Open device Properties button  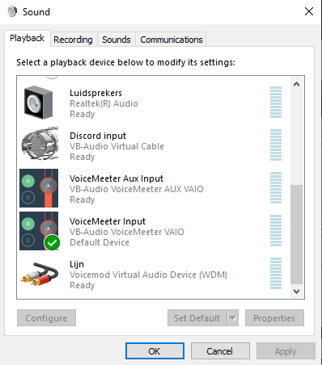point(274,318)
